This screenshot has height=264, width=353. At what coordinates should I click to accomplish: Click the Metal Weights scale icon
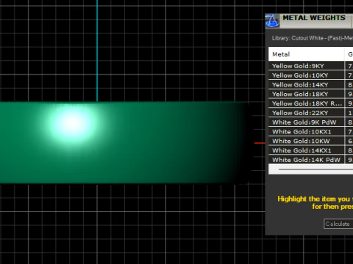pos(272,21)
